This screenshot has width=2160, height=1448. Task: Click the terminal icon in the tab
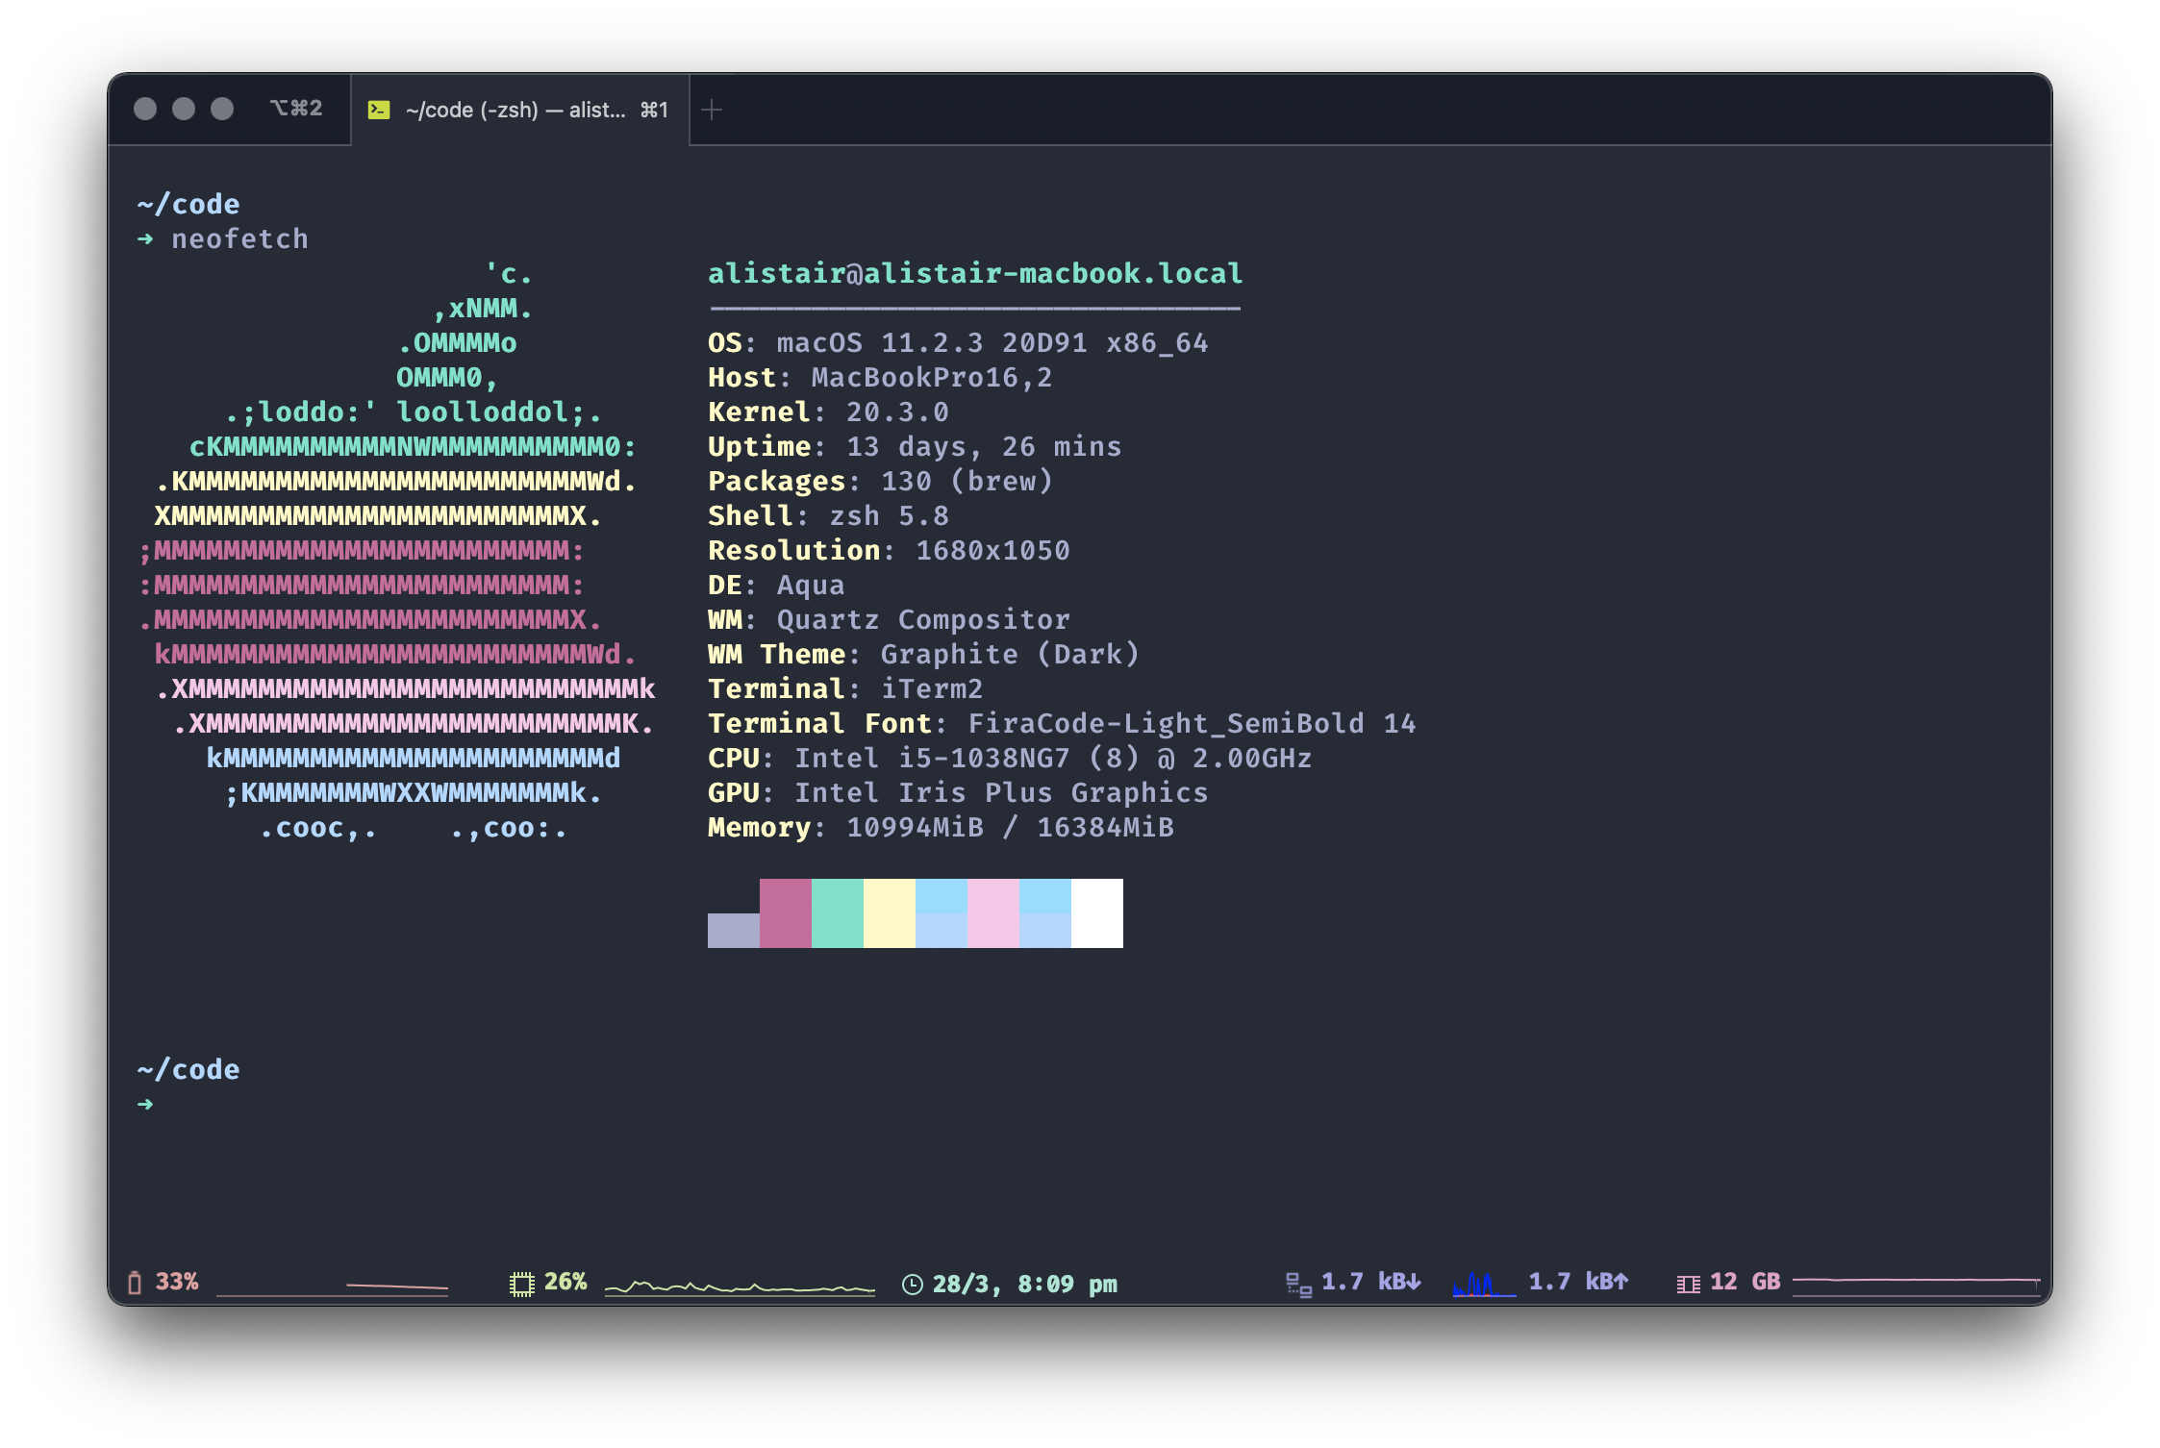(379, 111)
